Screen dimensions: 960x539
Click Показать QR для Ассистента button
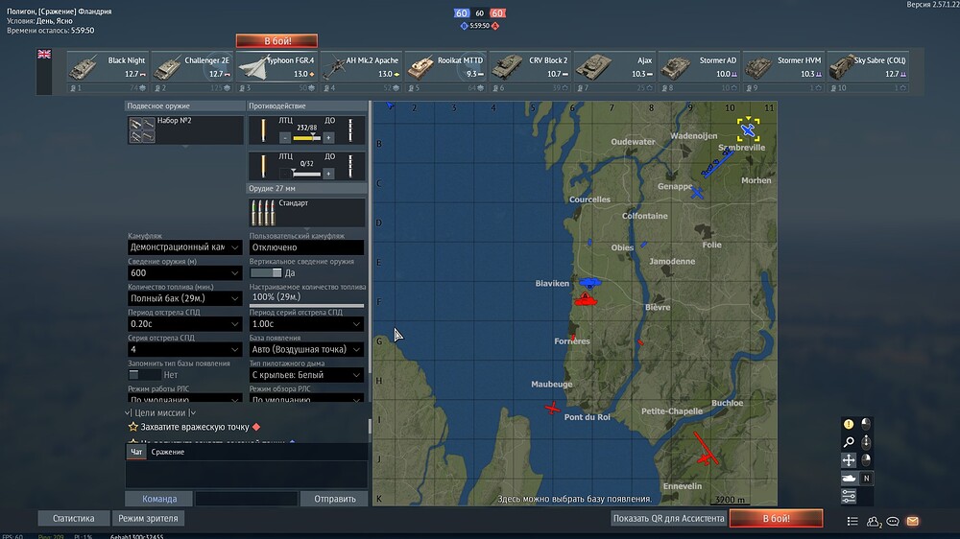(668, 518)
